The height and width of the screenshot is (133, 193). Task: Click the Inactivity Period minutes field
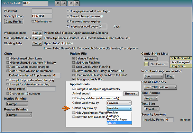pos(170,120)
